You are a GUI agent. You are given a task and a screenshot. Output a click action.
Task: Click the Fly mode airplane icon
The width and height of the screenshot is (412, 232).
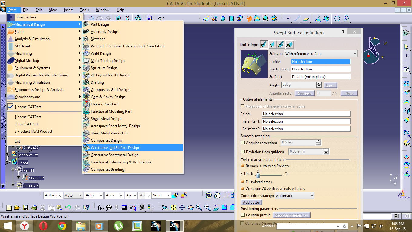click(165, 208)
